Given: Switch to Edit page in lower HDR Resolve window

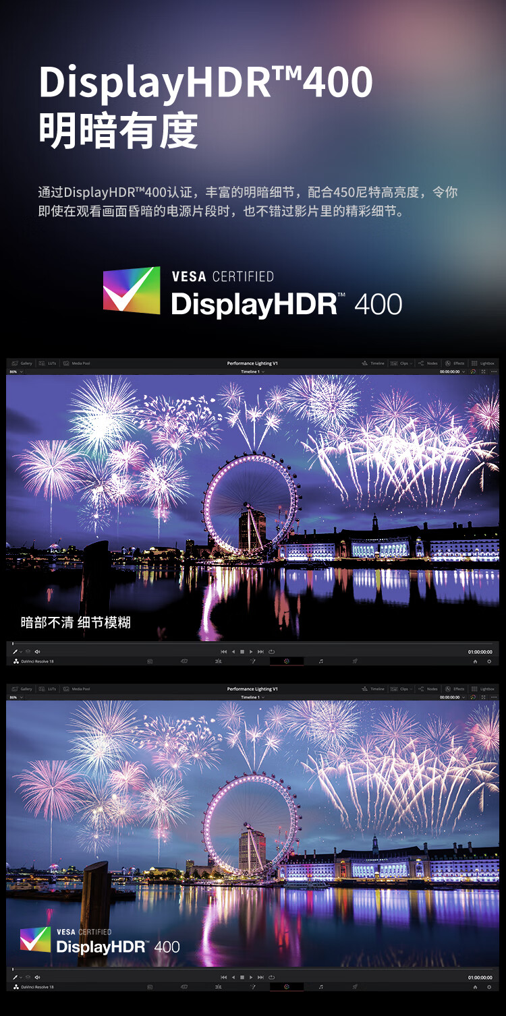Looking at the screenshot, I should (x=218, y=987).
